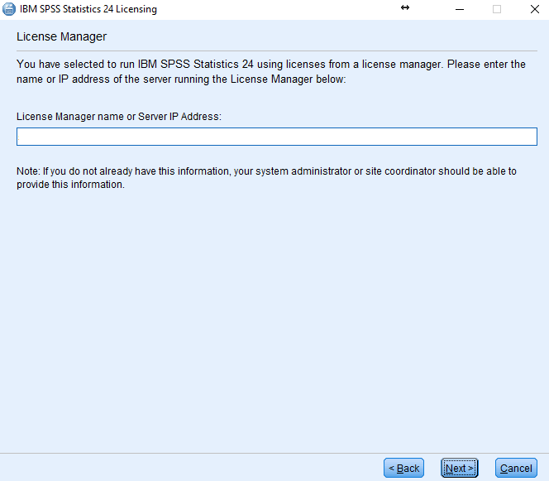Cancel the licensing wizard
Viewport: 549px width, 481px height.
(x=516, y=468)
